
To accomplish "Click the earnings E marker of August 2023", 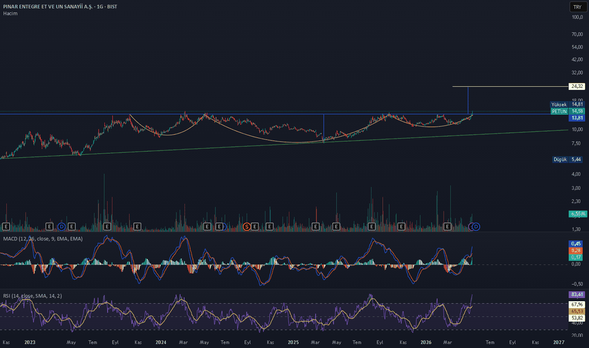I will pyautogui.click(x=107, y=226).
